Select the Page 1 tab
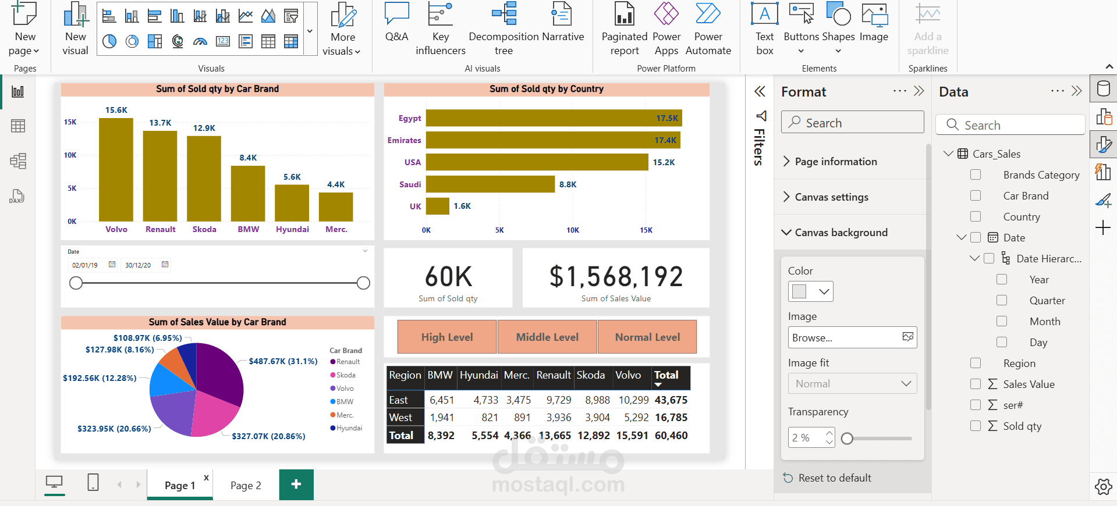The height and width of the screenshot is (506, 1117). tap(180, 485)
